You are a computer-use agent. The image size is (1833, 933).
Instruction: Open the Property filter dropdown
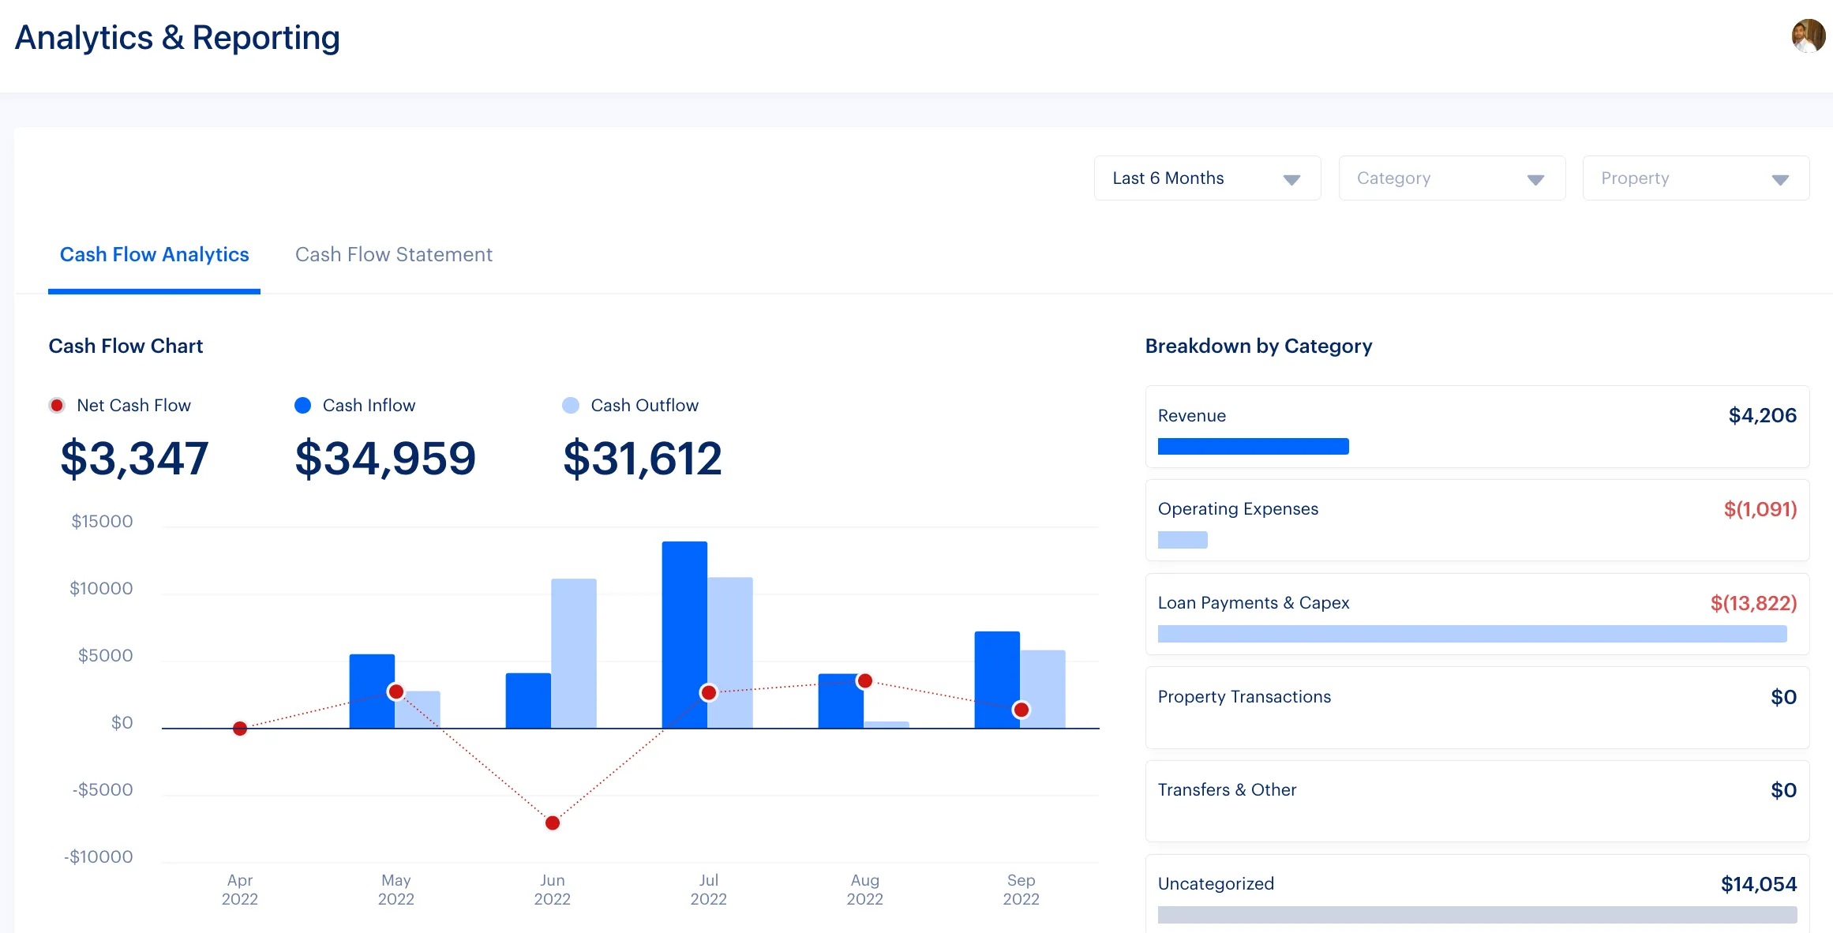[x=1696, y=178]
